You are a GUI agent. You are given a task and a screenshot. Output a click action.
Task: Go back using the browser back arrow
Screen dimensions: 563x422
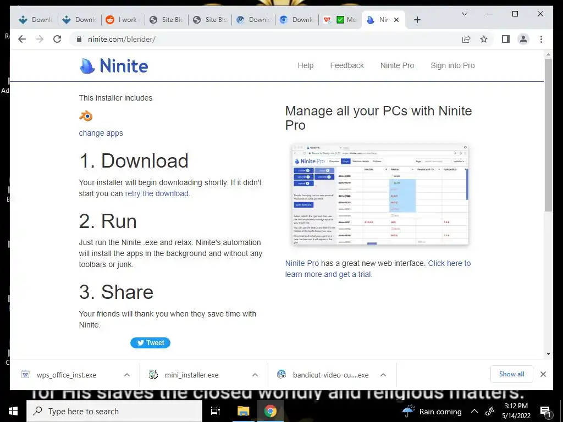(x=22, y=39)
